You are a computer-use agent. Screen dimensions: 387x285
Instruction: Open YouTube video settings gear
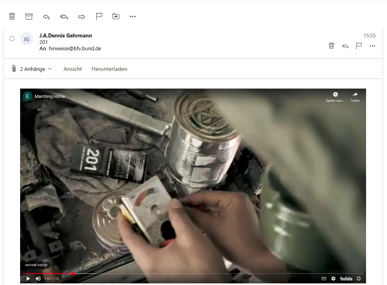pyautogui.click(x=333, y=279)
